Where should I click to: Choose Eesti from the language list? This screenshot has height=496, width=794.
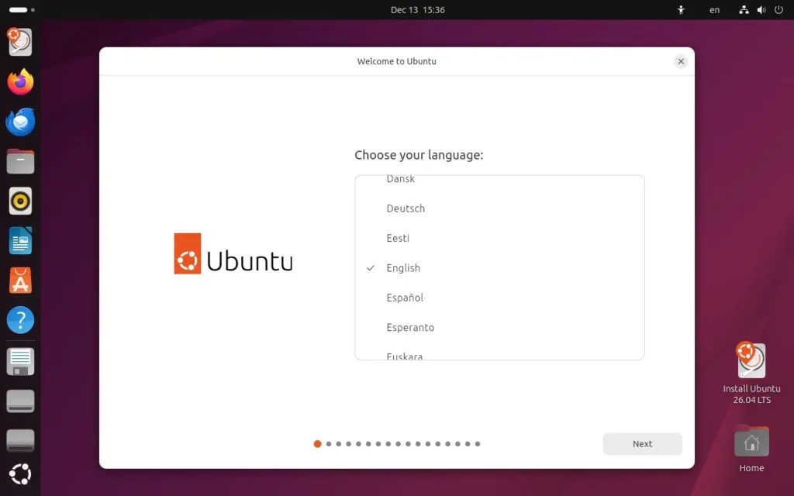point(499,239)
